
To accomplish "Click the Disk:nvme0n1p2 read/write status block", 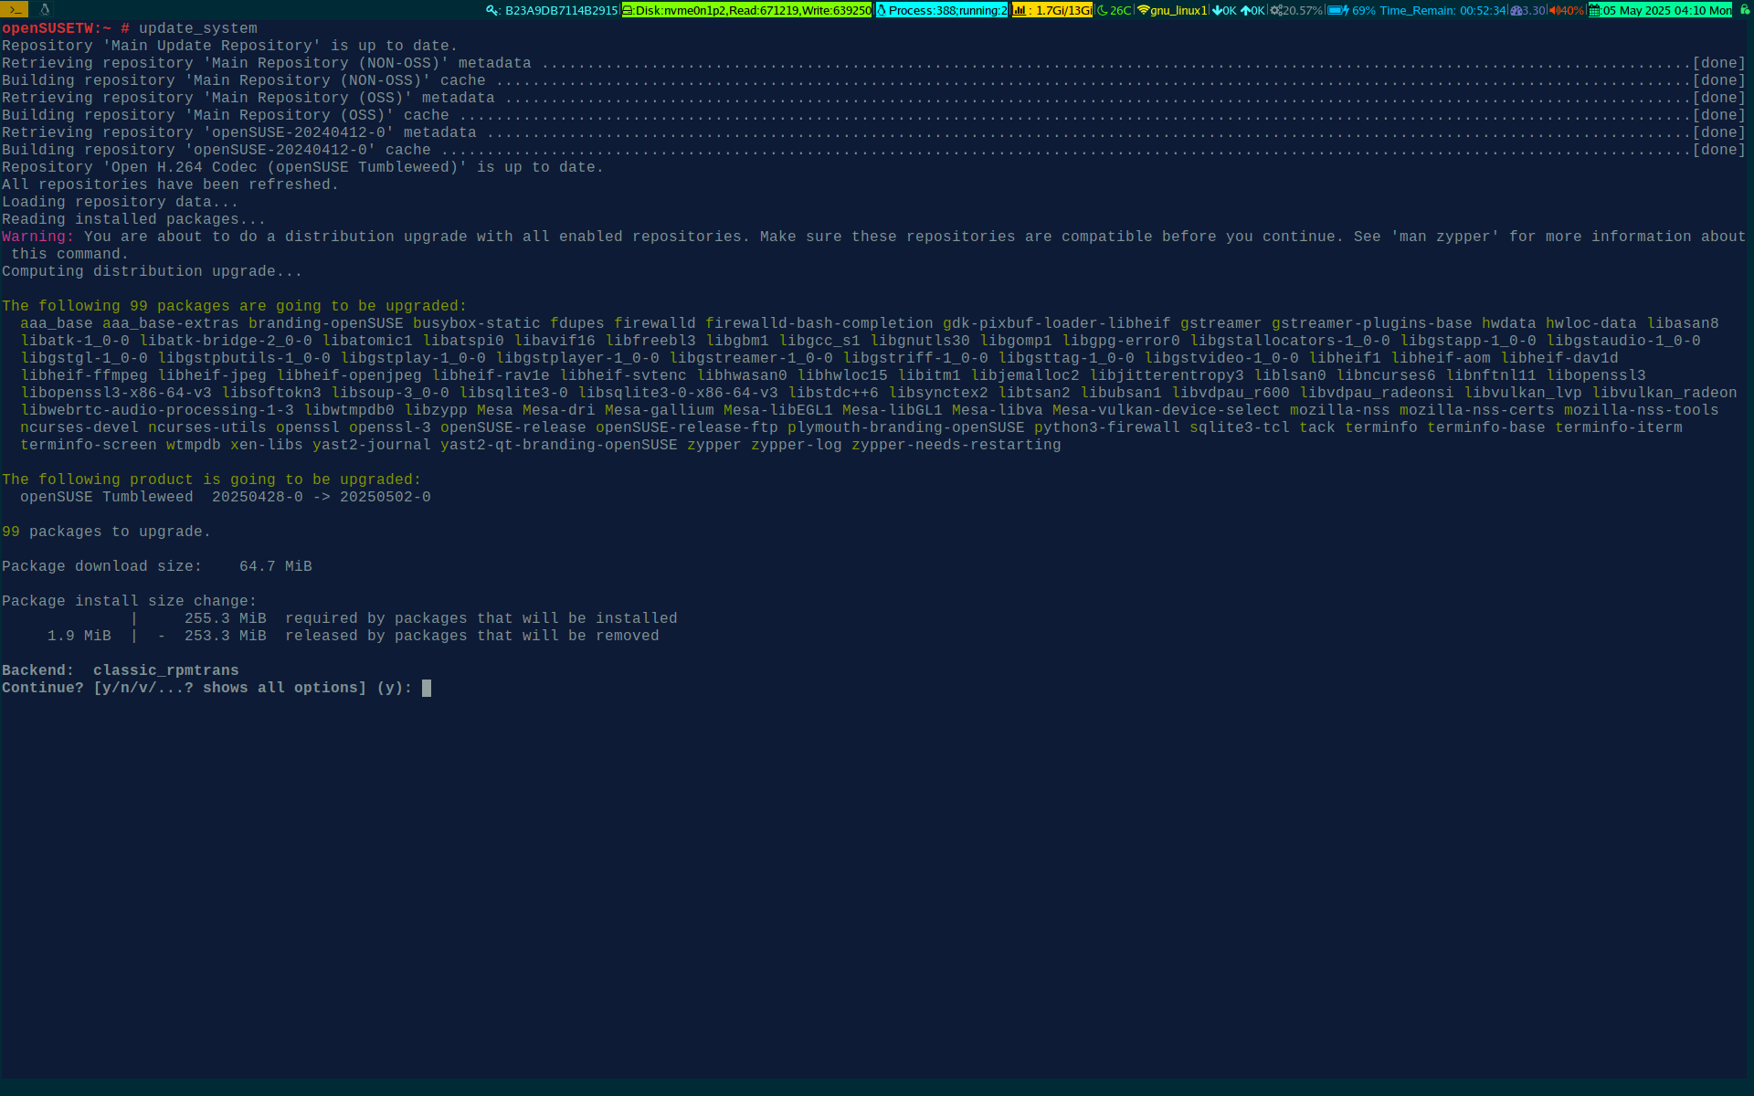I will 747,11.
